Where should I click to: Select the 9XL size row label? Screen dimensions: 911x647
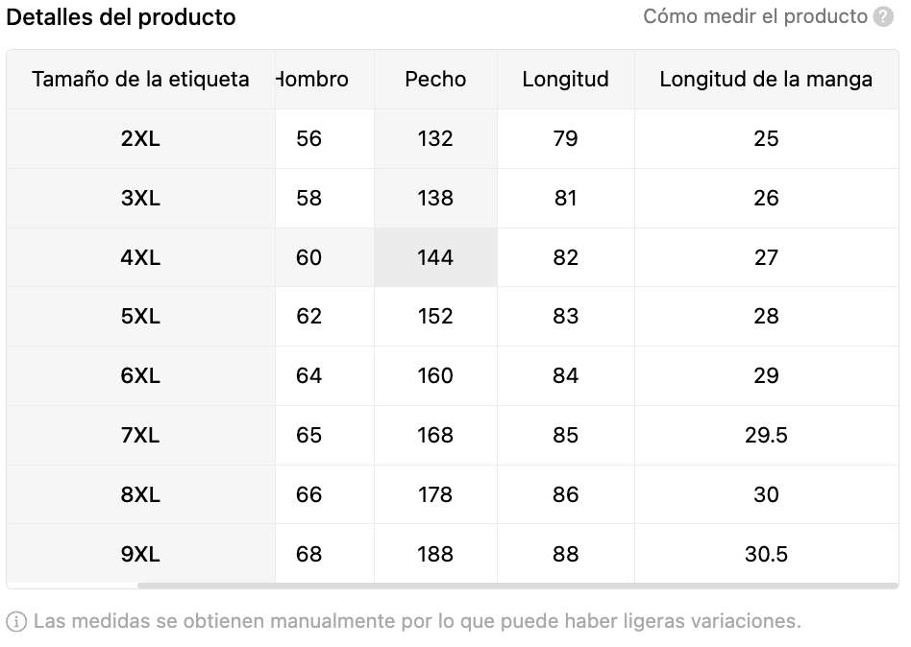[x=140, y=554]
